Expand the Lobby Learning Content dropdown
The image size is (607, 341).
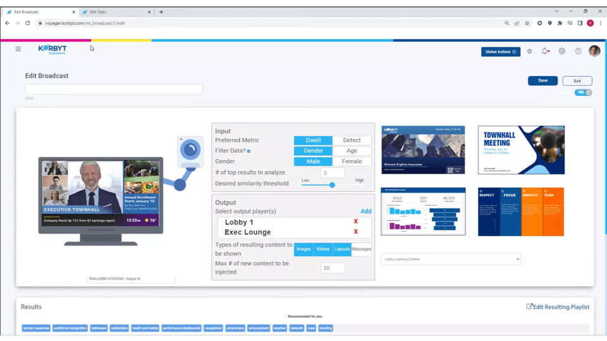tap(451, 259)
